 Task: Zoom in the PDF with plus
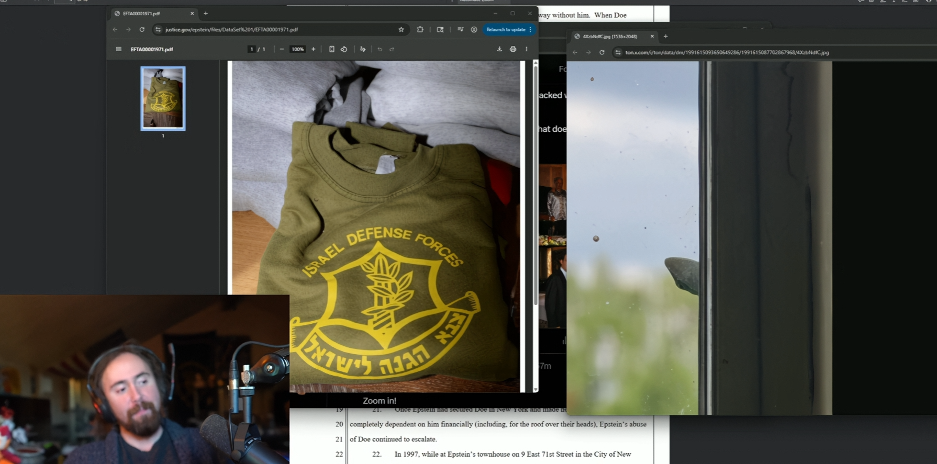pyautogui.click(x=314, y=49)
